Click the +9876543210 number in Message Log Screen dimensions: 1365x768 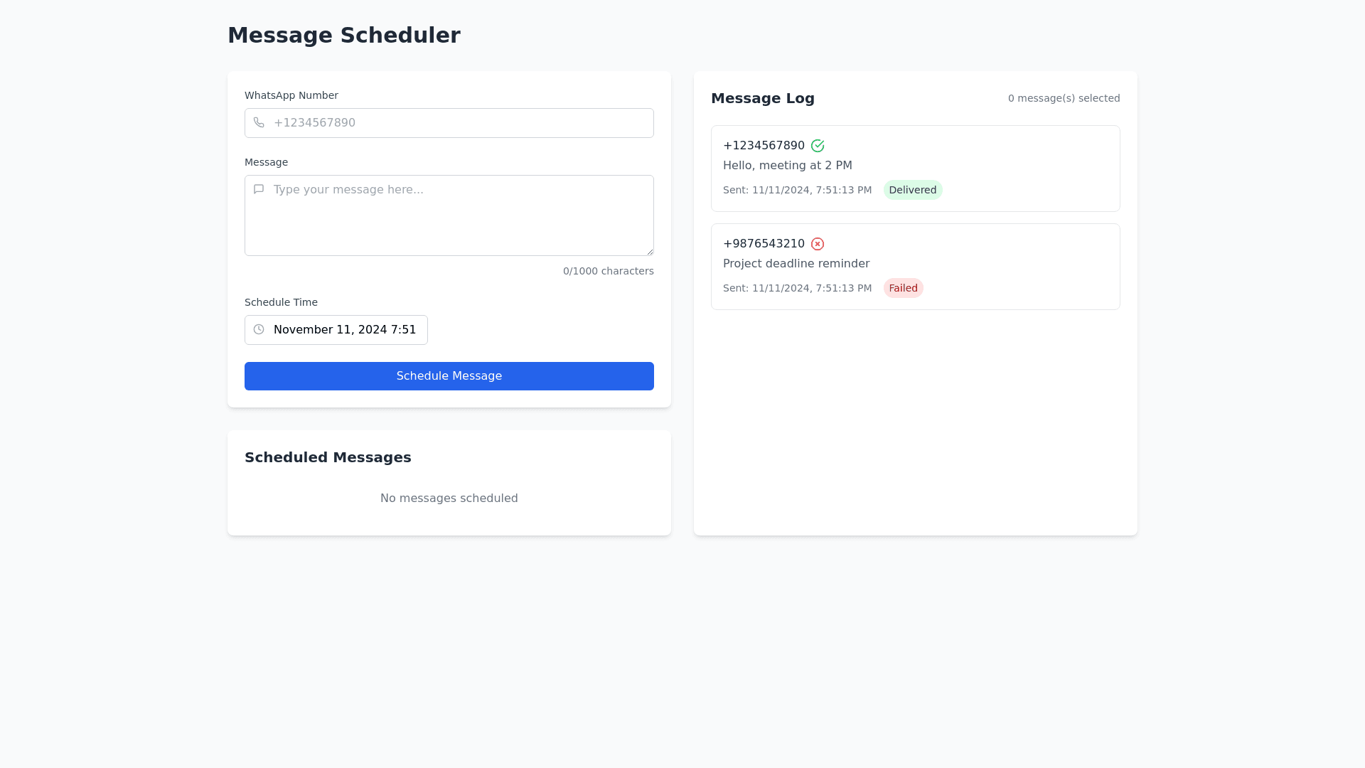(x=764, y=244)
